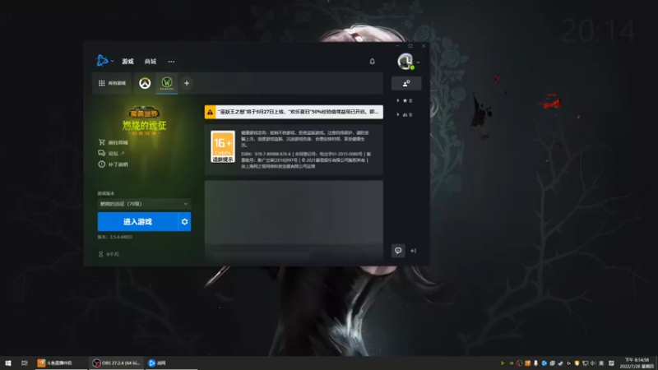Click the tray volume speaker icon
The width and height of the screenshot is (658, 370).
click(x=593, y=363)
